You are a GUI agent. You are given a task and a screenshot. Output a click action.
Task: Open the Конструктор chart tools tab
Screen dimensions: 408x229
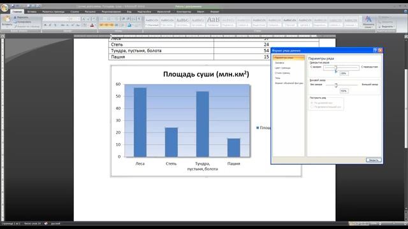[x=184, y=11]
